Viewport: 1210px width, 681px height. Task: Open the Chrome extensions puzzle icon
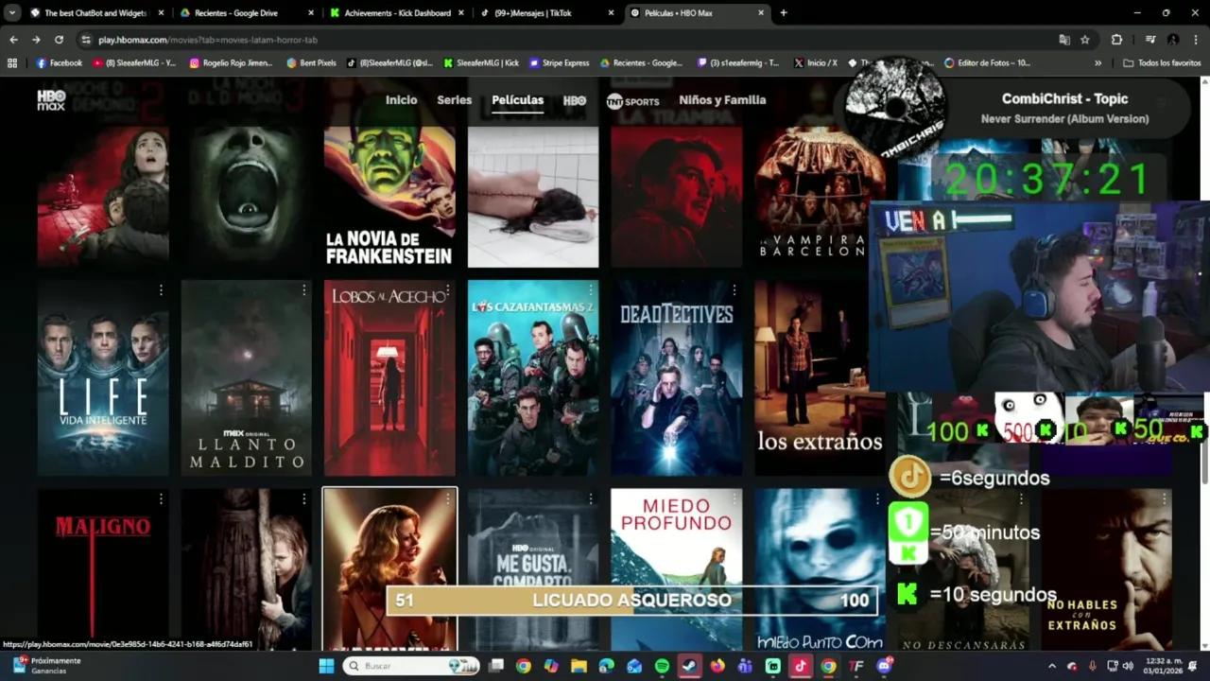(1116, 40)
